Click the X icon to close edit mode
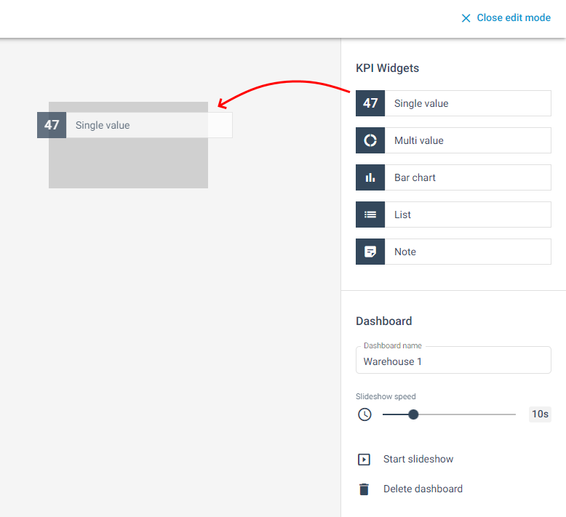 point(466,18)
